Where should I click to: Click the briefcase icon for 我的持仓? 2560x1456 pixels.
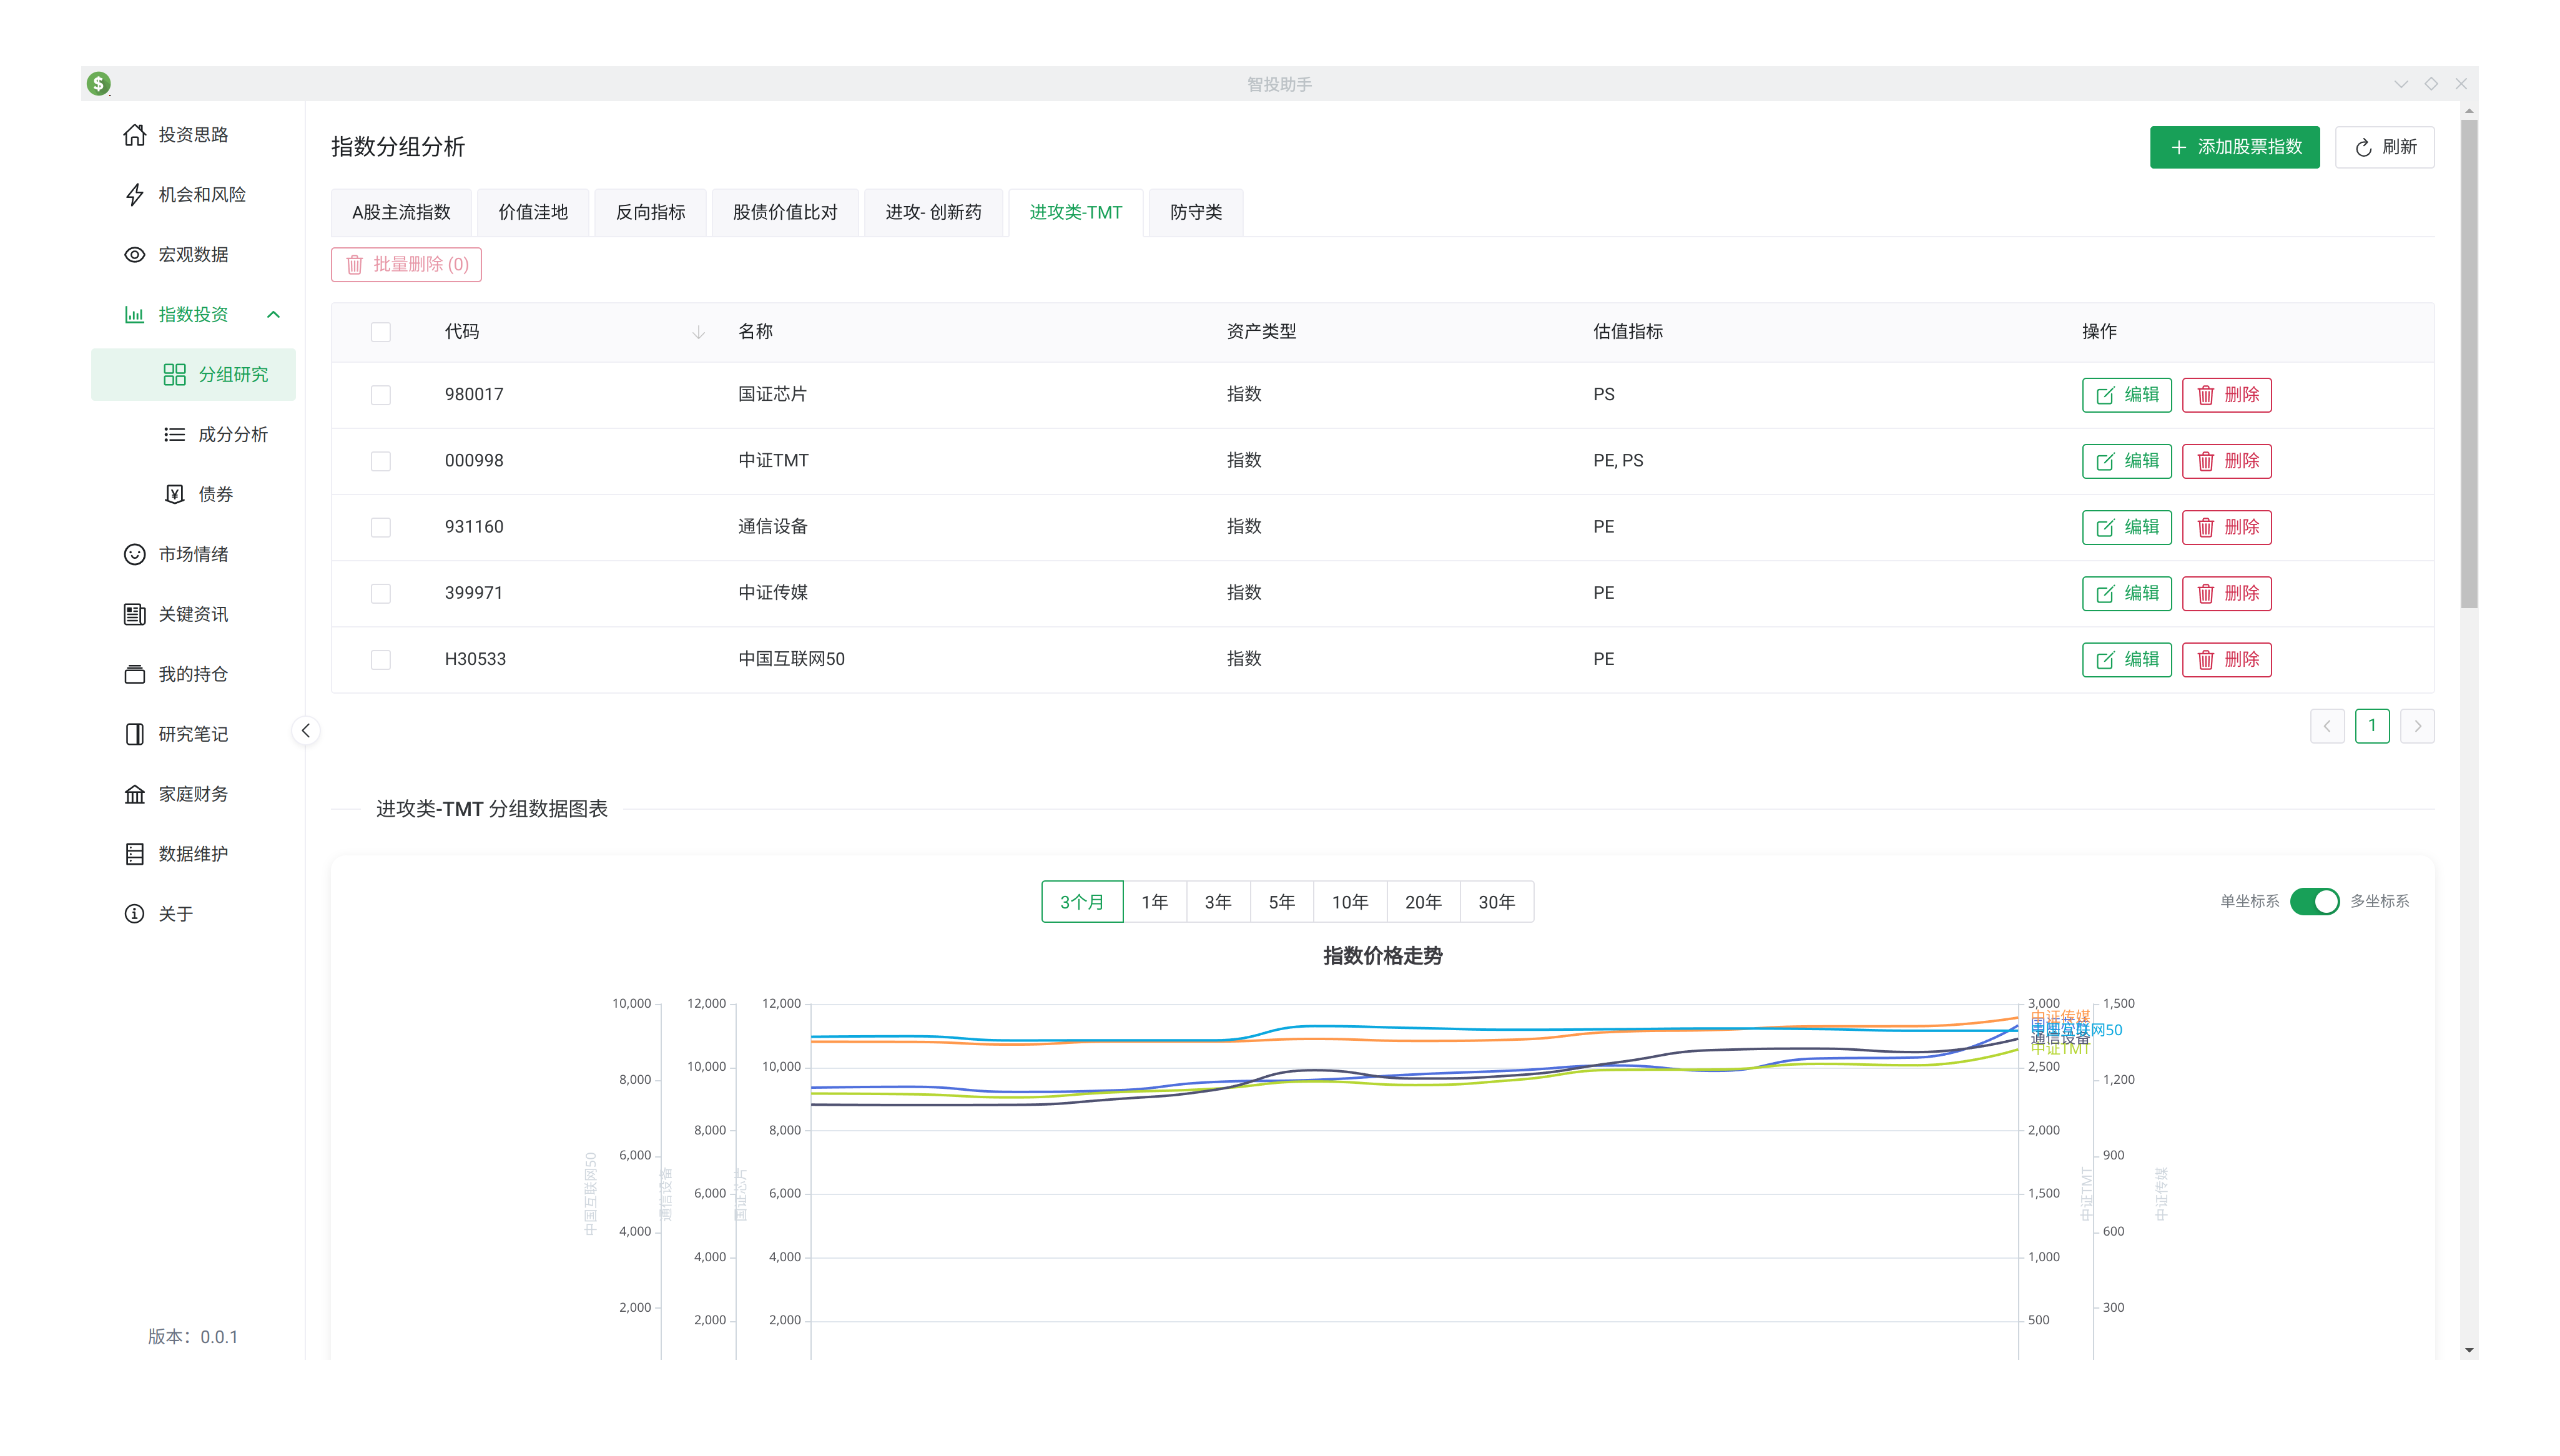pos(134,674)
